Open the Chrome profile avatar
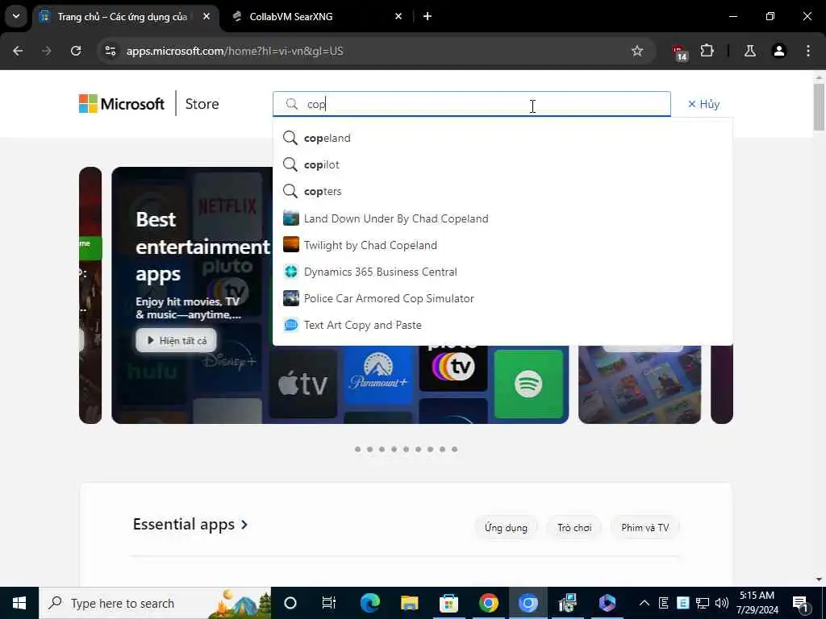This screenshot has height=619, width=826. tap(778, 51)
